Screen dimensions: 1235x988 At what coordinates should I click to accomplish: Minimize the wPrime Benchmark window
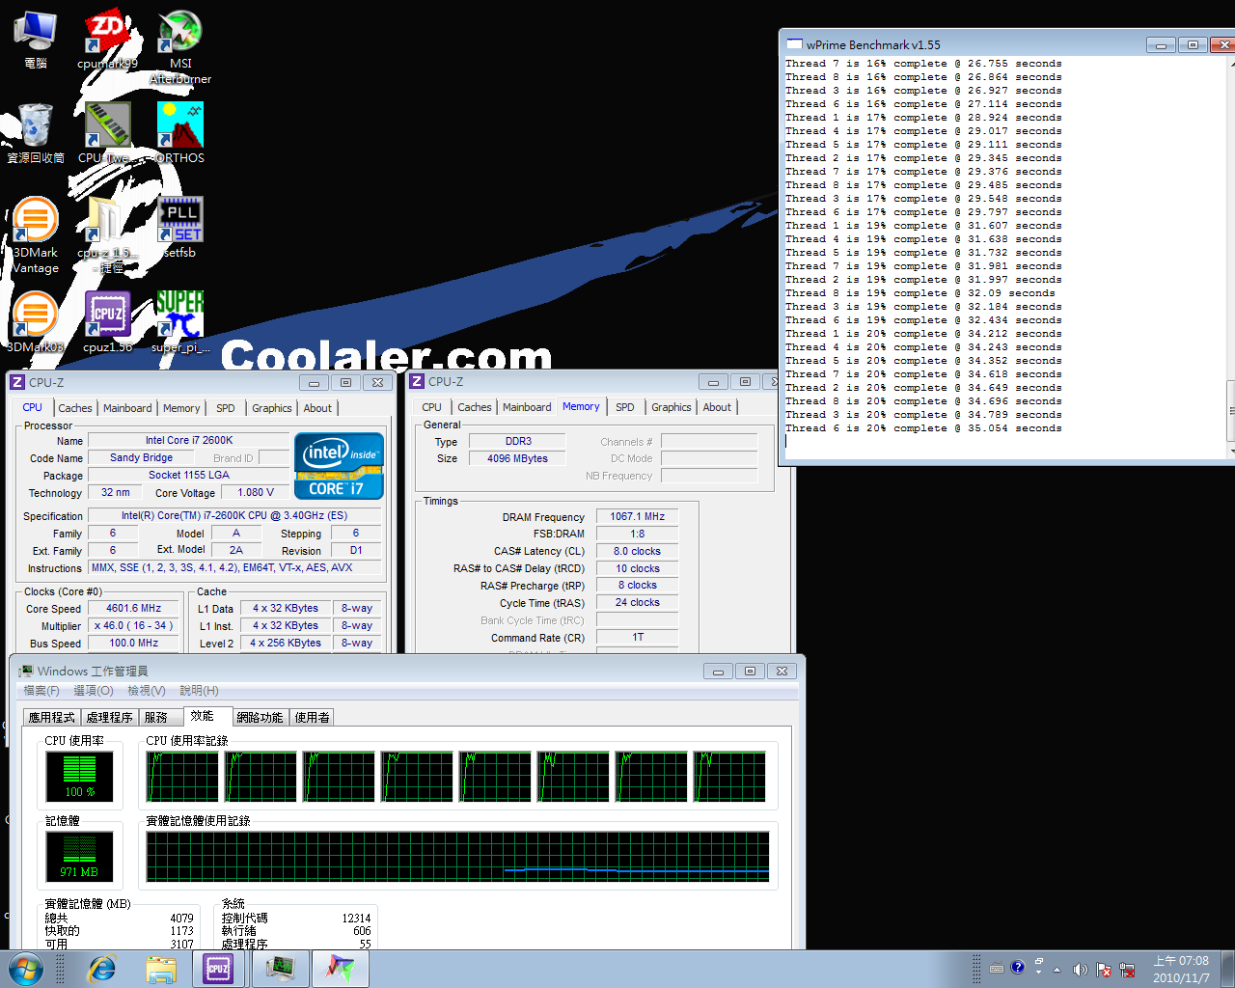click(1161, 44)
